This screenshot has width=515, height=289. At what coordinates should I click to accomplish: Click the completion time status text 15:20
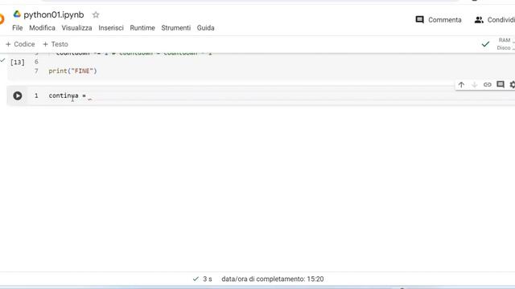273,279
